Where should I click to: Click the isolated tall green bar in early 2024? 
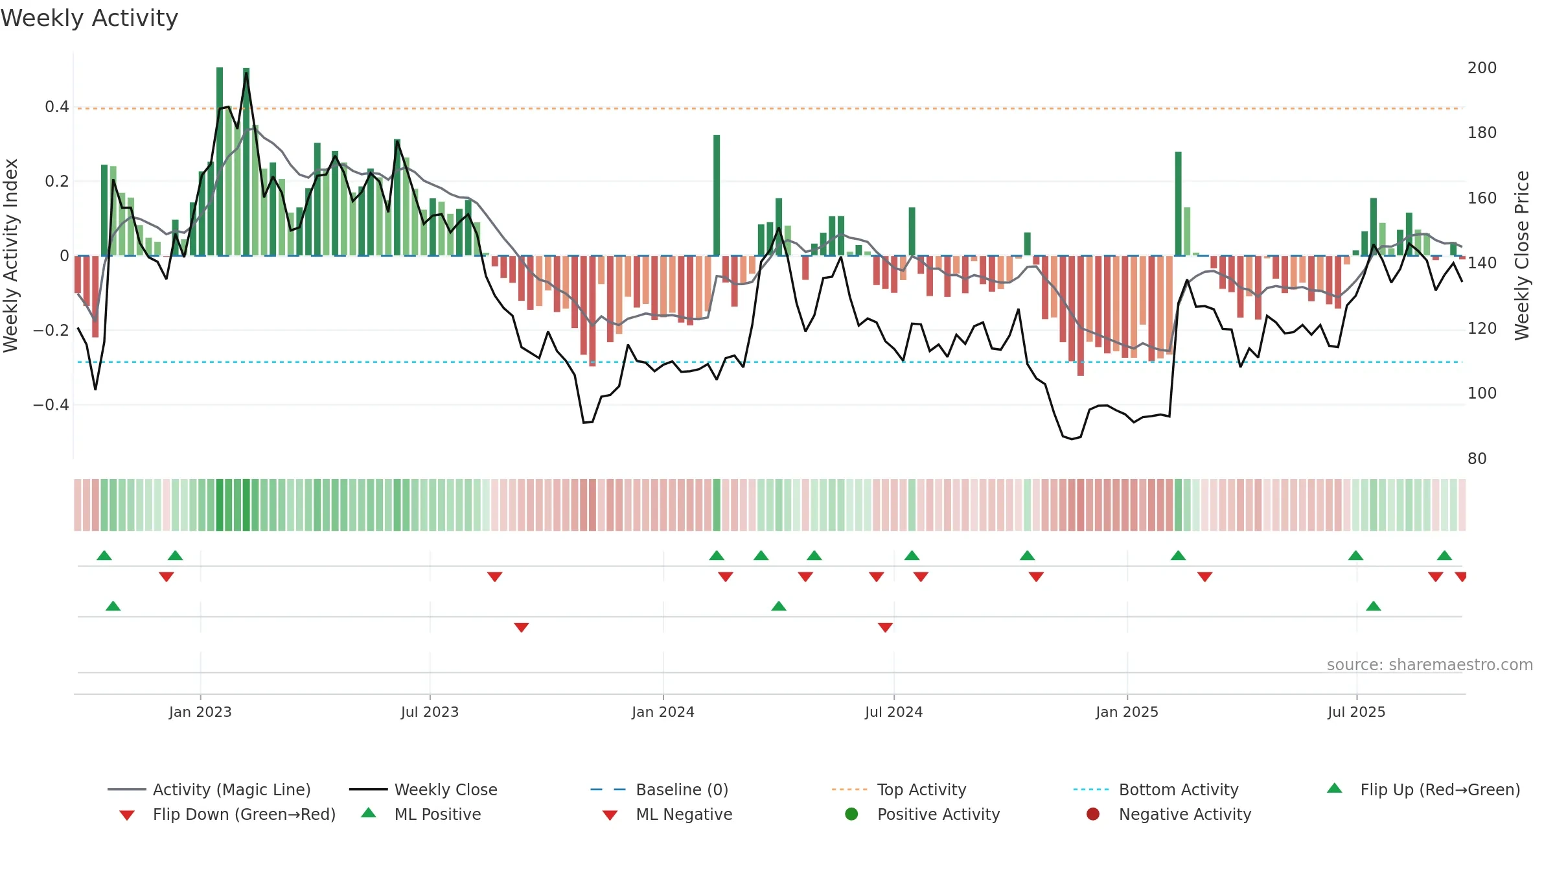pyautogui.click(x=717, y=195)
